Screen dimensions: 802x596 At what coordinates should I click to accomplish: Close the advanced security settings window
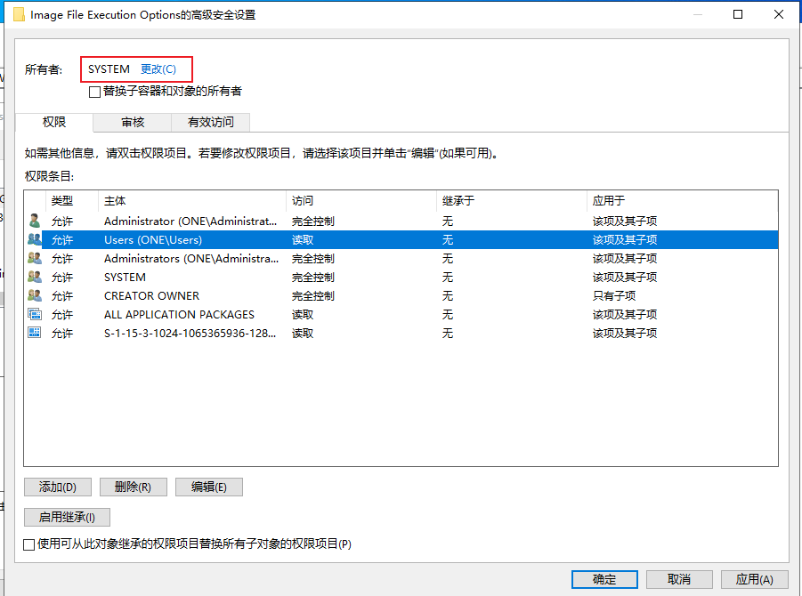[x=779, y=14]
